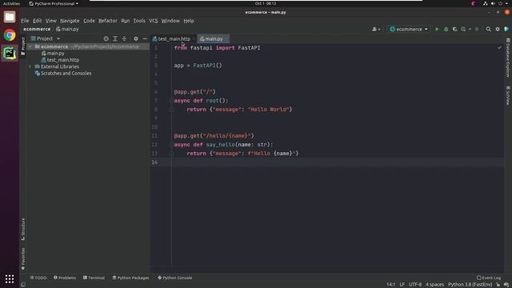Image resolution: width=512 pixels, height=288 pixels.
Task: Open PyCharm Professional app menu in top bar
Action: (54, 3)
